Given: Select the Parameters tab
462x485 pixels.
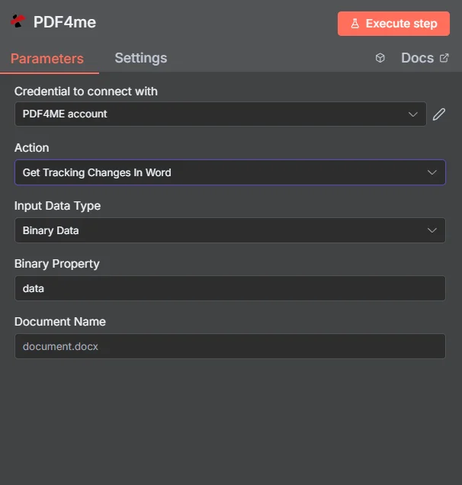Looking at the screenshot, I should coord(47,59).
